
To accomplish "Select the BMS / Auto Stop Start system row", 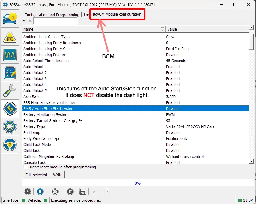I will click(x=135, y=108).
